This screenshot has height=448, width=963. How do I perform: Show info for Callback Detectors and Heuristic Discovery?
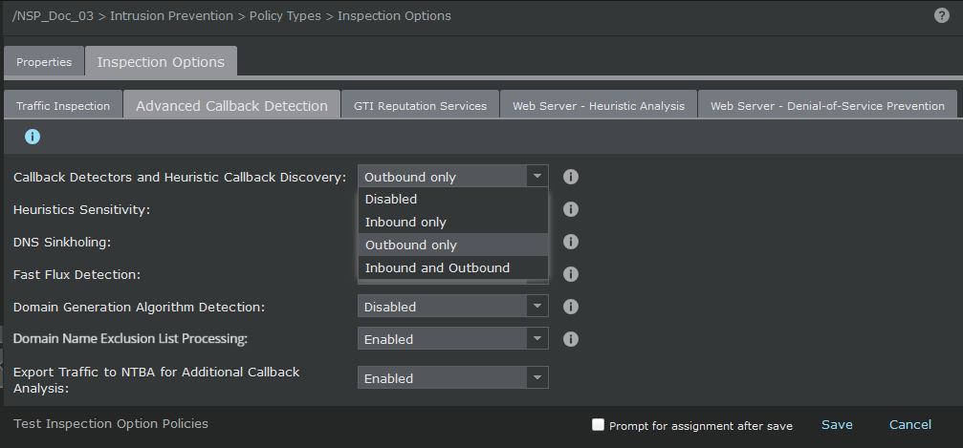tap(571, 177)
